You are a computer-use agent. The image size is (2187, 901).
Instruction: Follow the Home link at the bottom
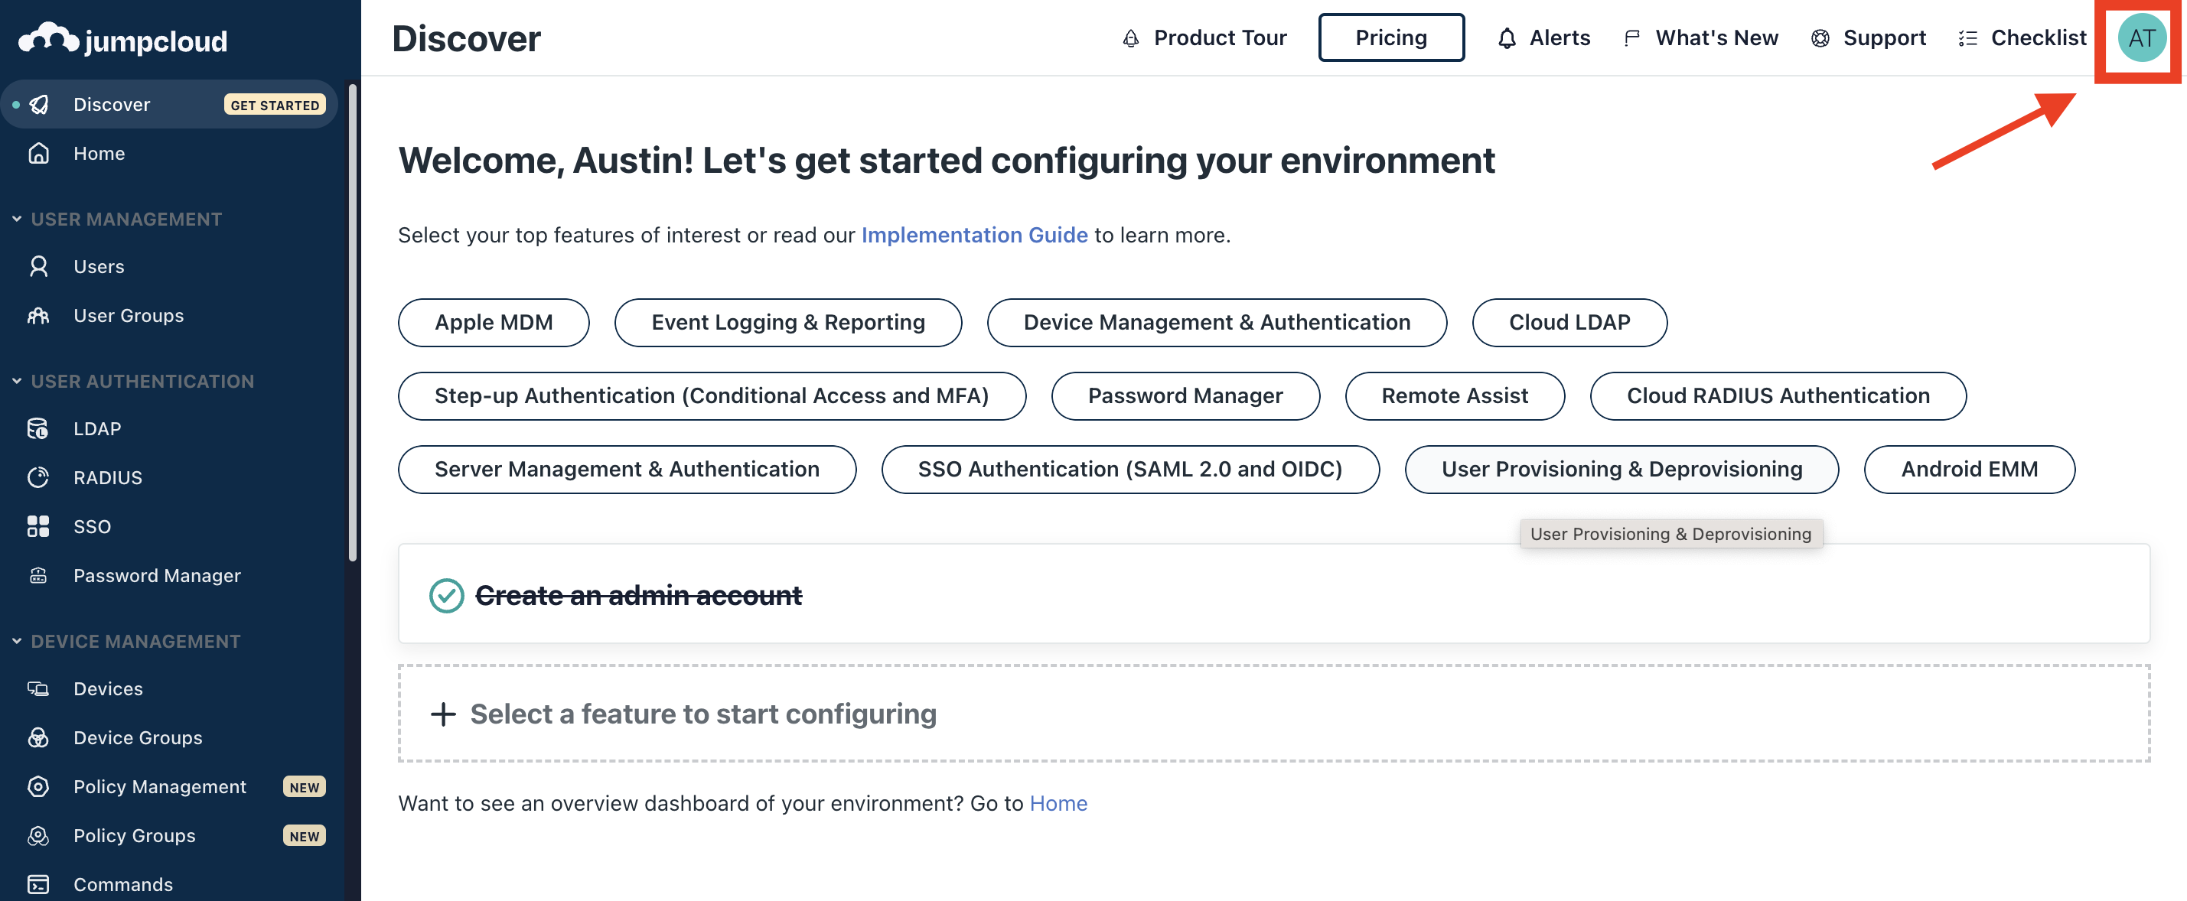tap(1058, 803)
